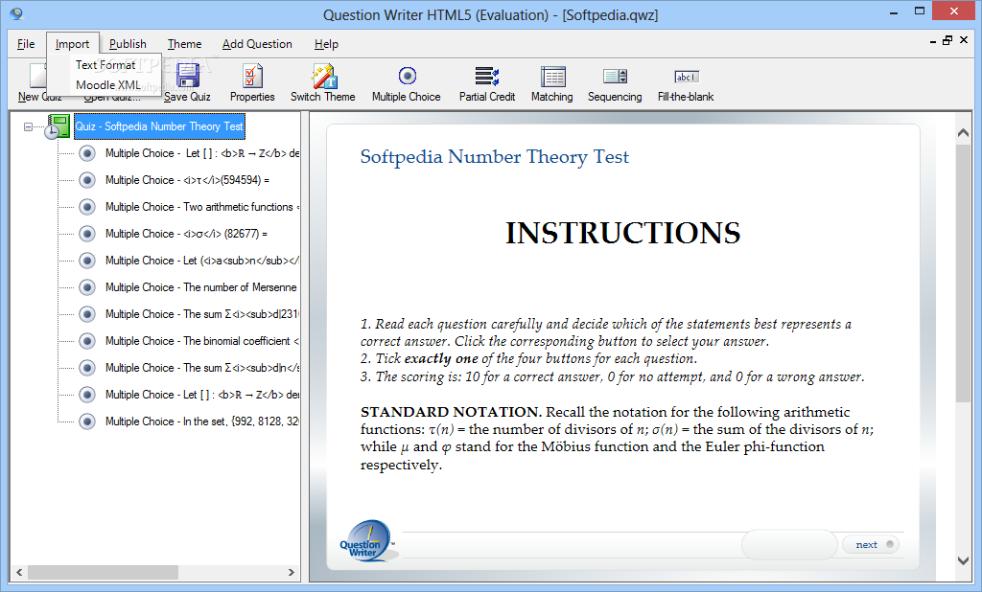This screenshot has width=982, height=592.
Task: Close the open Import menu
Action: 73,44
